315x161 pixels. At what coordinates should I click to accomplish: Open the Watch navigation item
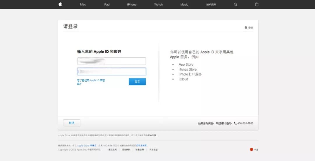pos(158,5)
